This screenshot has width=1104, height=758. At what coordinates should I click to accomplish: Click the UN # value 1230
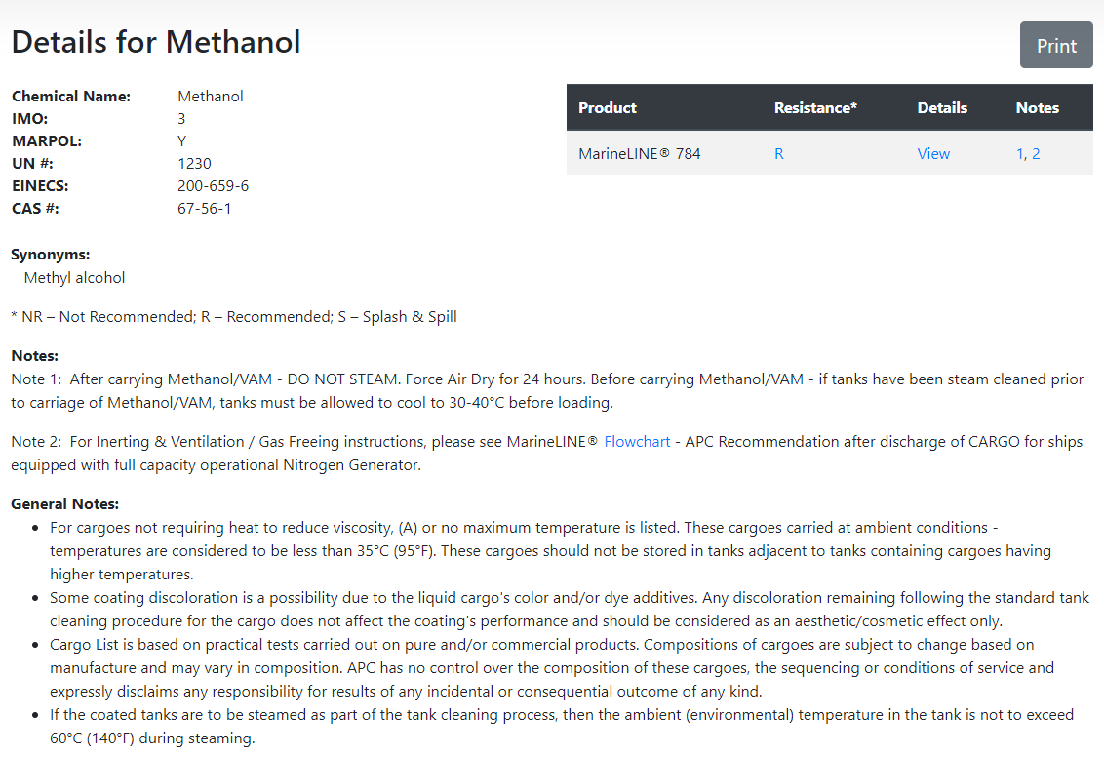(195, 163)
